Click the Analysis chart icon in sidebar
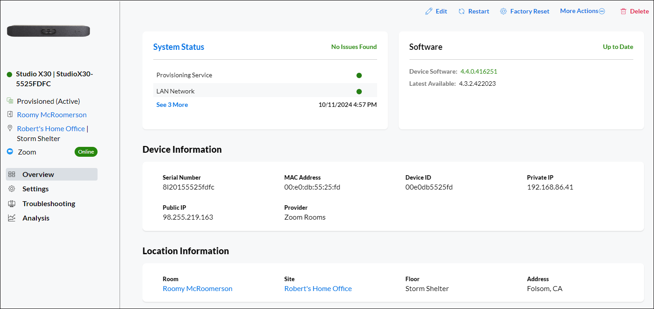The width and height of the screenshot is (654, 309). (x=12, y=218)
